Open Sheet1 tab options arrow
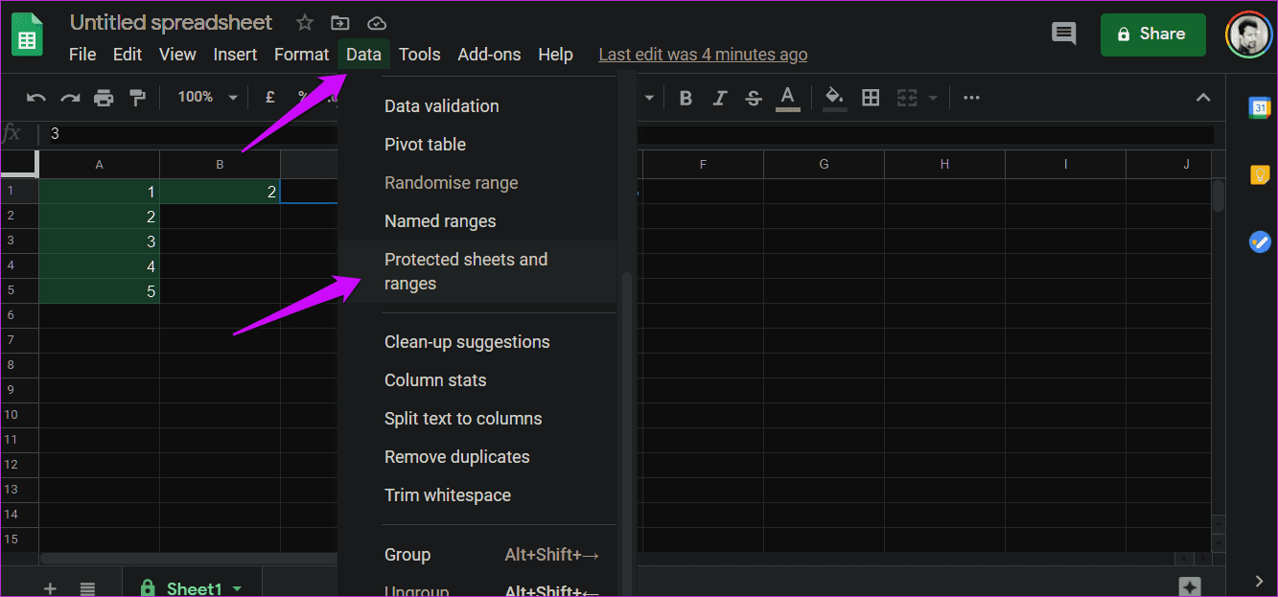This screenshot has width=1278, height=597. (237, 588)
